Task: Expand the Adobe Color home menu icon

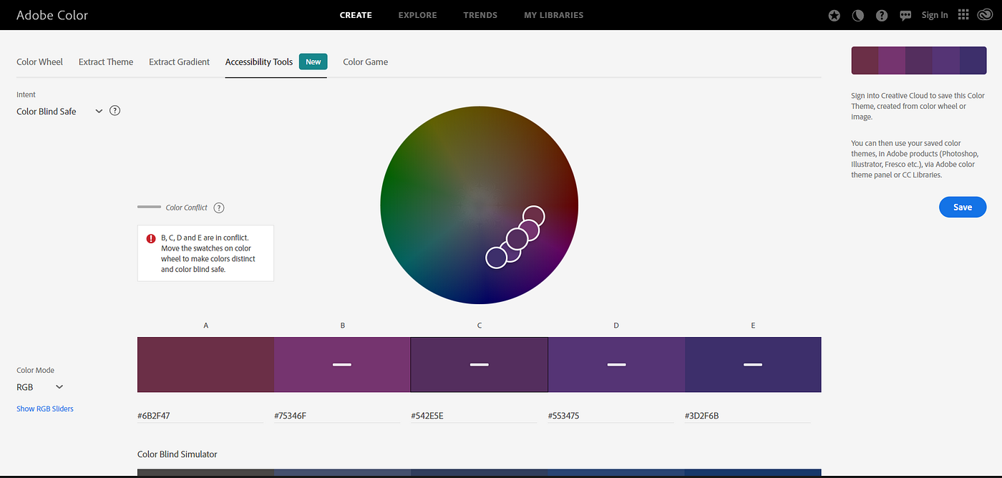Action: 52,14
